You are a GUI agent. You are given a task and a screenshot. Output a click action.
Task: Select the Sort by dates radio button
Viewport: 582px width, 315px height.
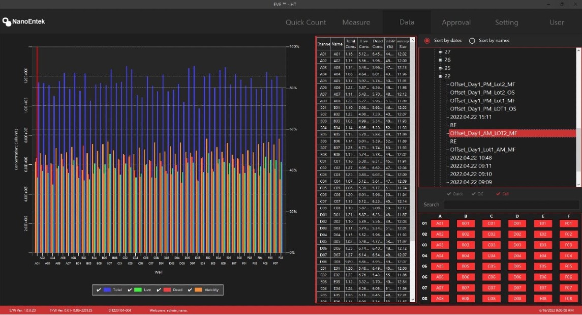coord(427,41)
